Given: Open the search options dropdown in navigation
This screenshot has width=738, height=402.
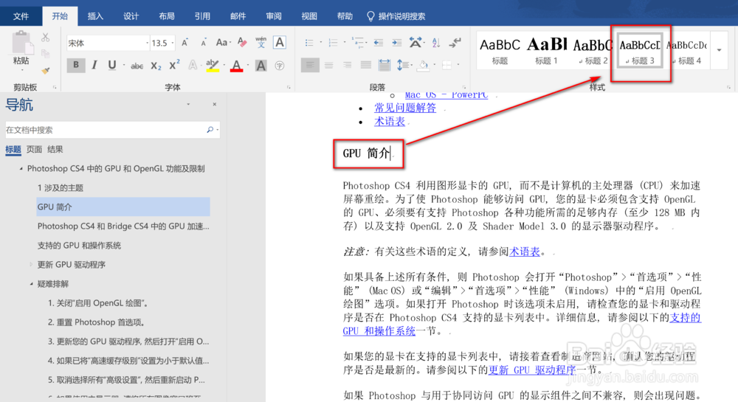Looking at the screenshot, I should pyautogui.click(x=218, y=130).
